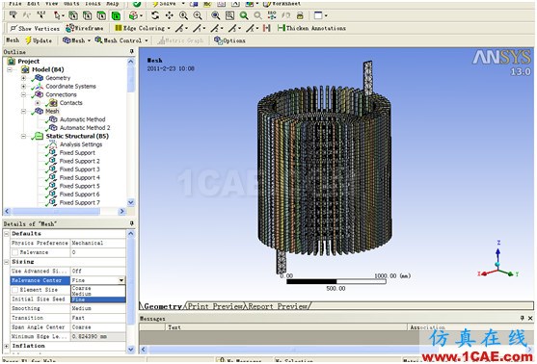537x364 pixels.
Task: Select Face selection filter (green cube)
Action: tap(116, 15)
